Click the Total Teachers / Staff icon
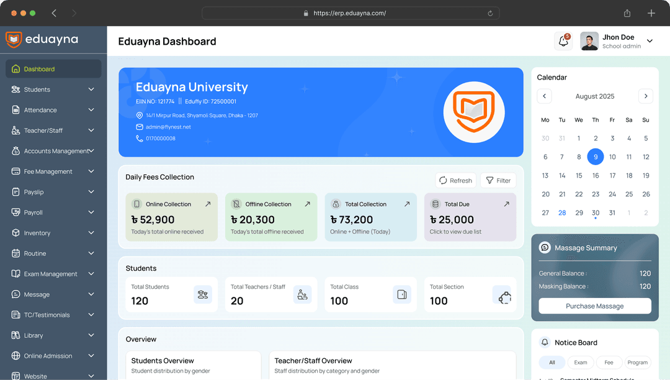Image resolution: width=670 pixels, height=380 pixels. pos(302,295)
